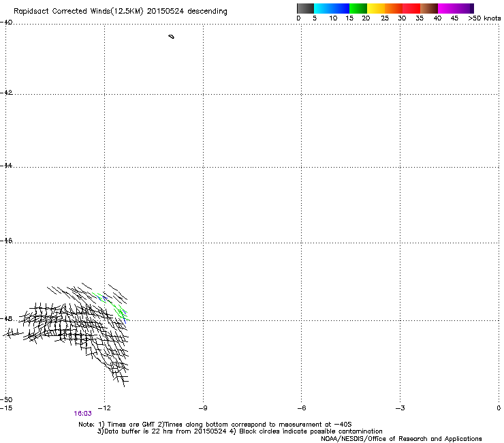
Task: Click the small black circle contamination marker
Action: pos(172,37)
